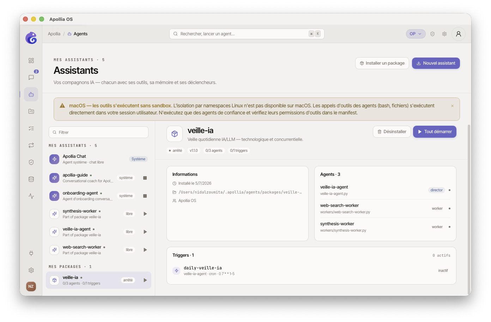
Task: Select web-search-worker in assistants list
Action: [x=98, y=250]
